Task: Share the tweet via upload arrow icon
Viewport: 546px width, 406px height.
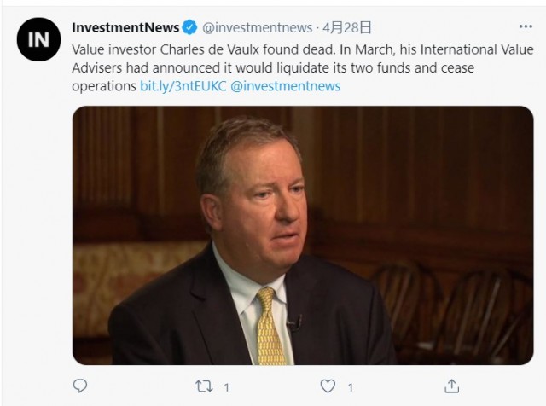Action: (451, 386)
